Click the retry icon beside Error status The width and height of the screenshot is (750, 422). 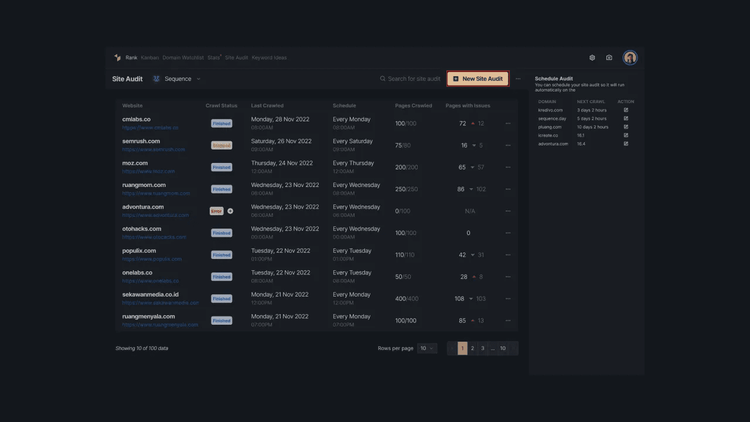(x=230, y=211)
